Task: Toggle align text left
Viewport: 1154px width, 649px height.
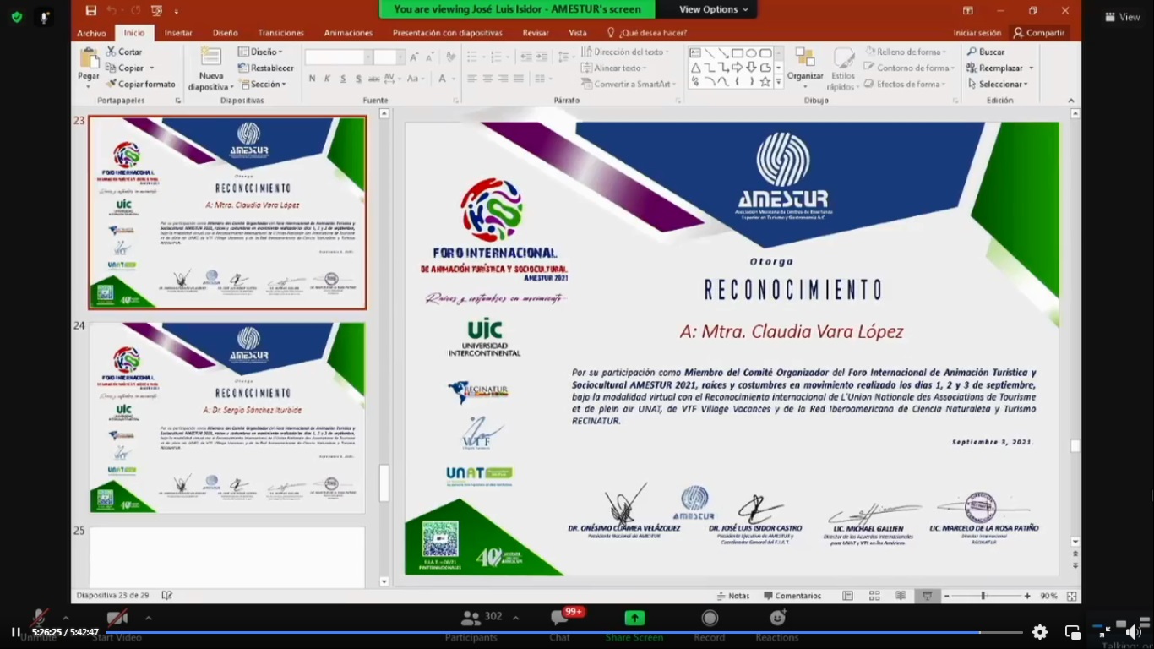Action: pos(472,79)
